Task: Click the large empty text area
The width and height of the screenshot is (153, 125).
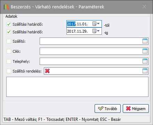Action: 77,87
